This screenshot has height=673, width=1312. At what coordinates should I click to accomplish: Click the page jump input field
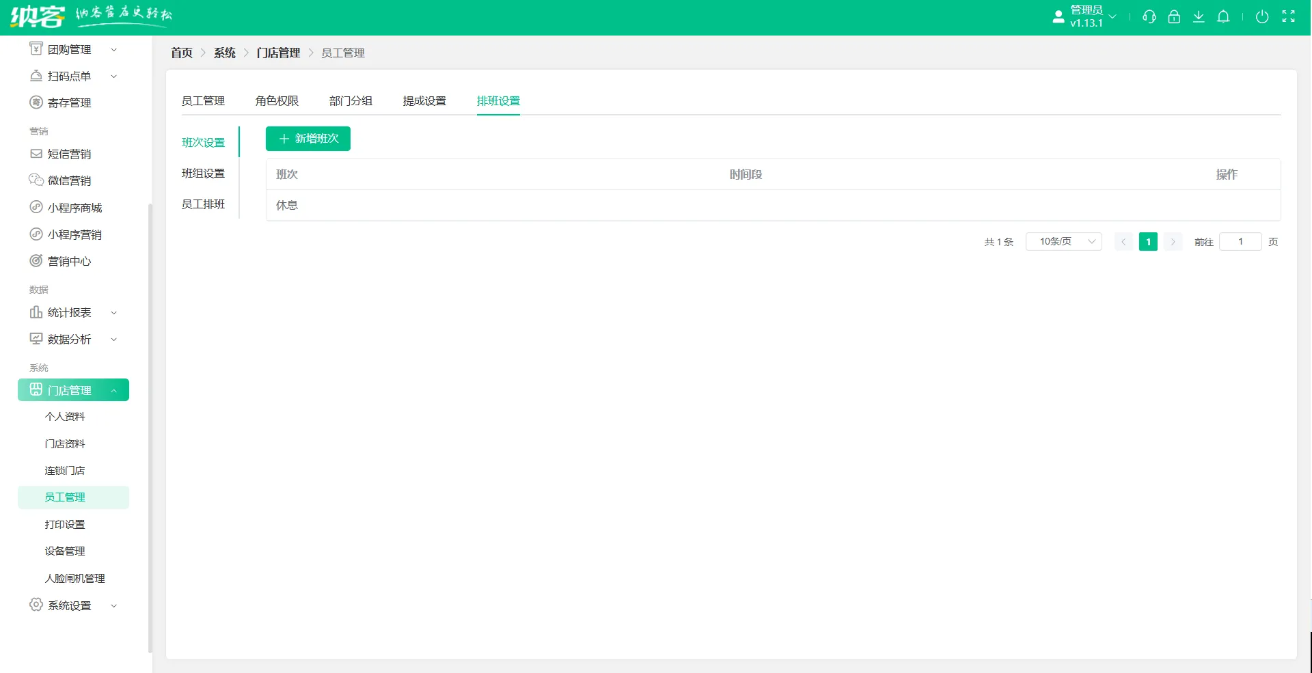[1240, 242]
